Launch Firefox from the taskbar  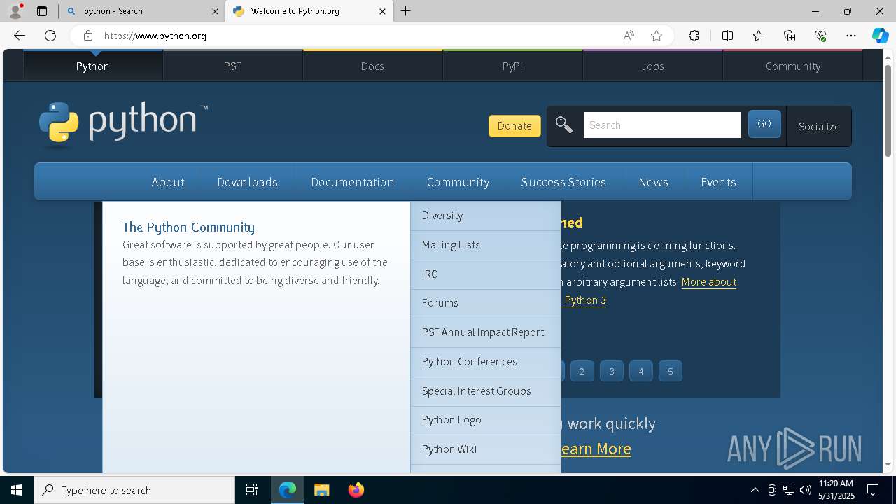(x=356, y=490)
